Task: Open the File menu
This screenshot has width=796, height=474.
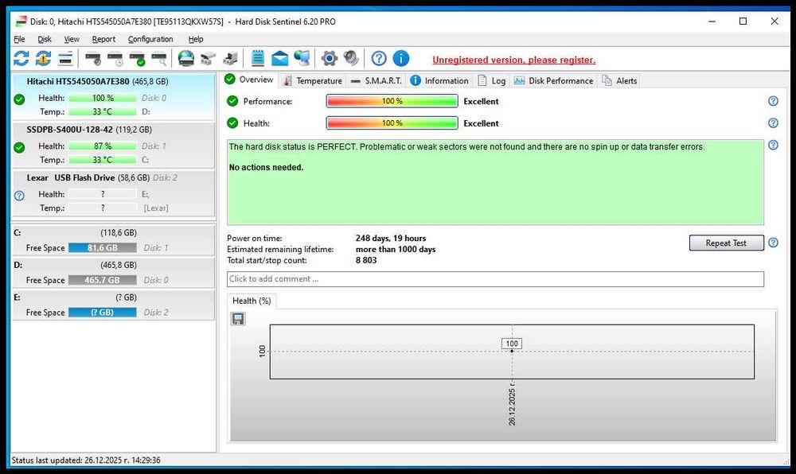Action: tap(19, 39)
